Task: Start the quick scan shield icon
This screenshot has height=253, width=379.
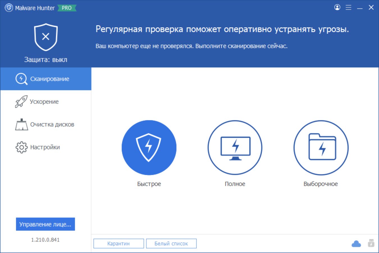Action: click(x=149, y=148)
